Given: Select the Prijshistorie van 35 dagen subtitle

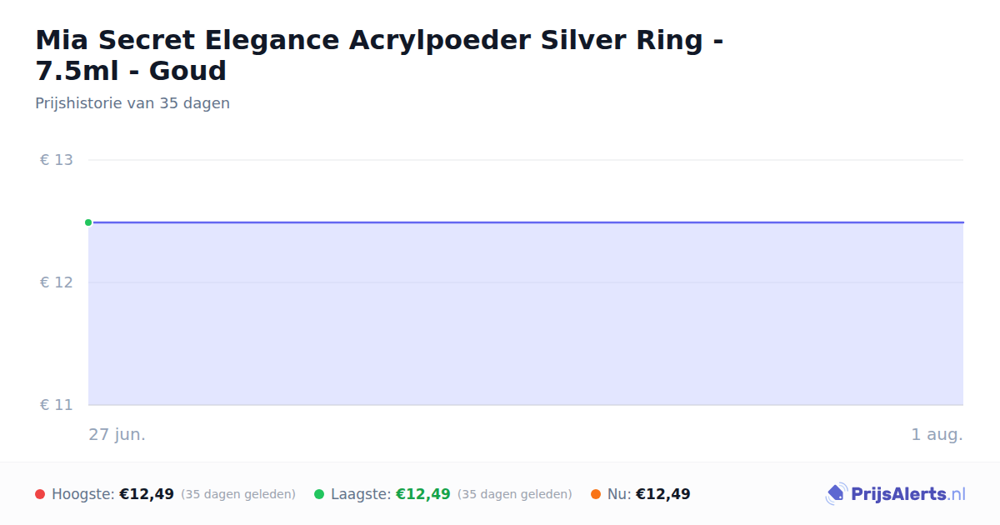Looking at the screenshot, I should (132, 103).
